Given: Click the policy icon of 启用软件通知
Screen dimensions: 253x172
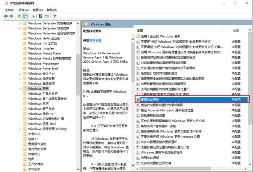Looking at the screenshot, I should click(138, 158).
